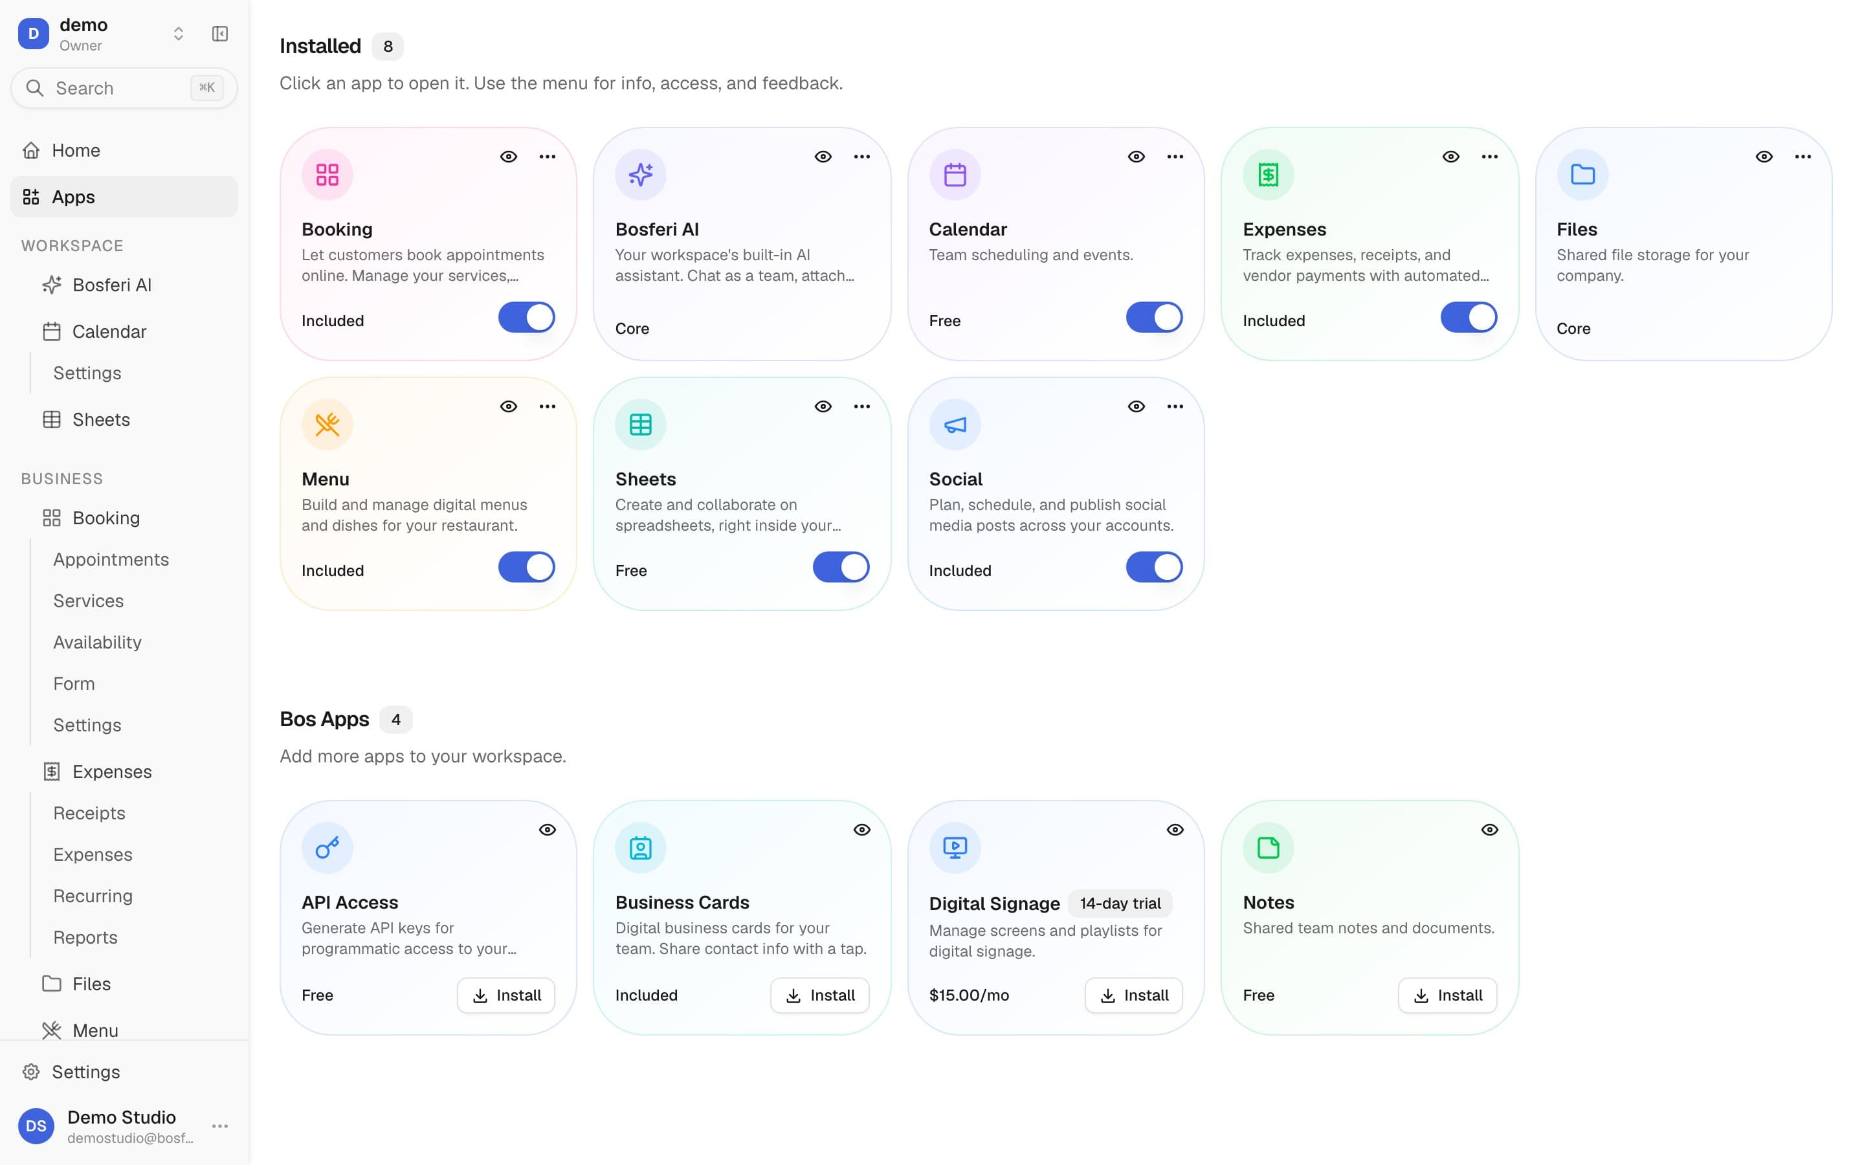Image resolution: width=1864 pixels, height=1165 pixels.
Task: Toggle the eye icon on Notes card
Action: pyautogui.click(x=1490, y=830)
